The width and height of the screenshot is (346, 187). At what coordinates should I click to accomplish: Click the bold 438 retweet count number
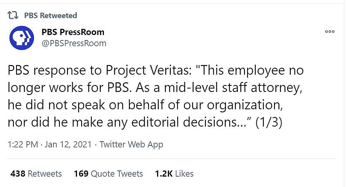click(18, 174)
